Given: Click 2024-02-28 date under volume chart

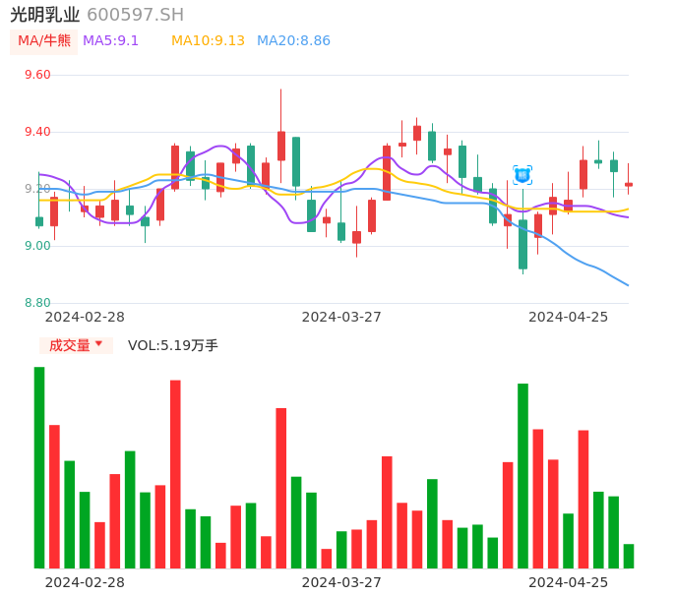Looking at the screenshot, I should coord(85,582).
